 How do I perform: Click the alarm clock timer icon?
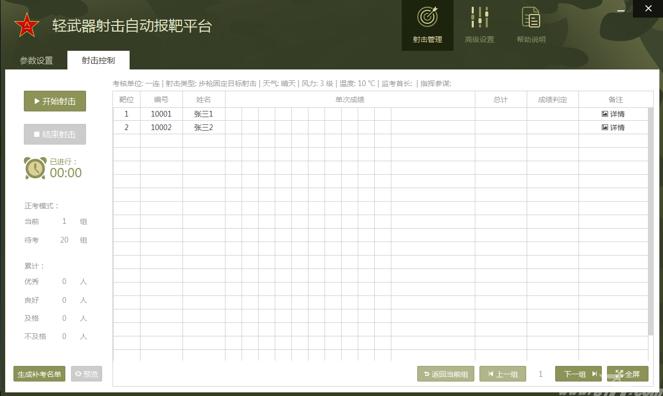coord(35,168)
